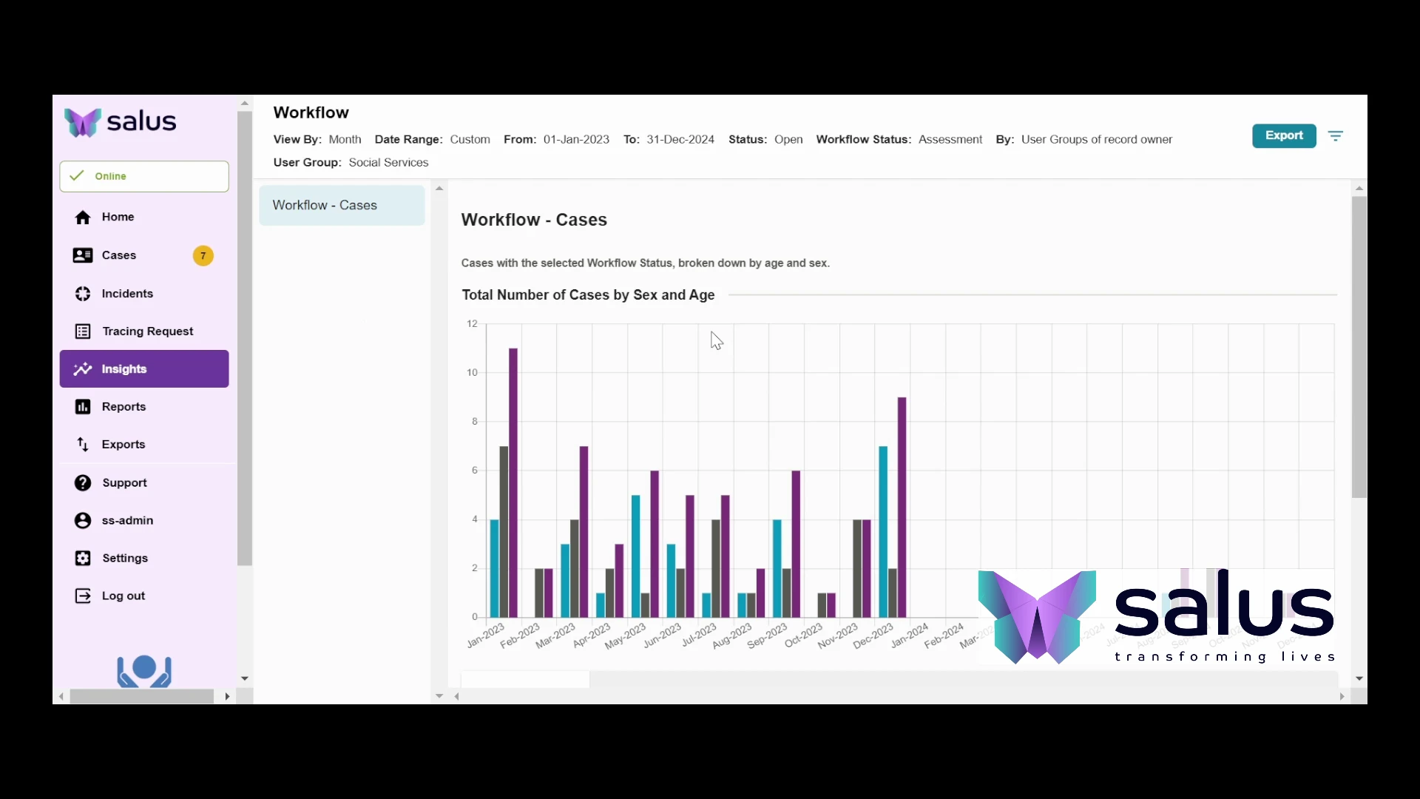This screenshot has height=799, width=1420.
Task: Click the ss-admin account icon
Action: click(83, 521)
